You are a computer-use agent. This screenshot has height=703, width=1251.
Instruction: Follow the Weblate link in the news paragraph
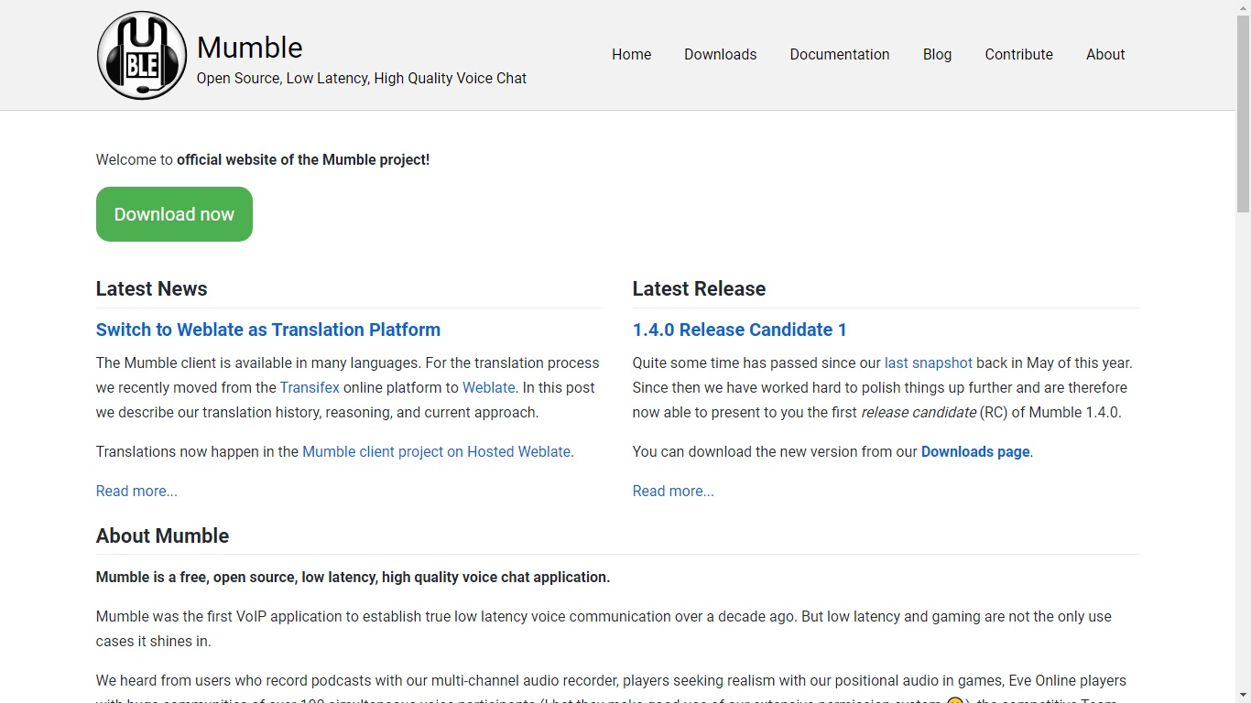(489, 387)
